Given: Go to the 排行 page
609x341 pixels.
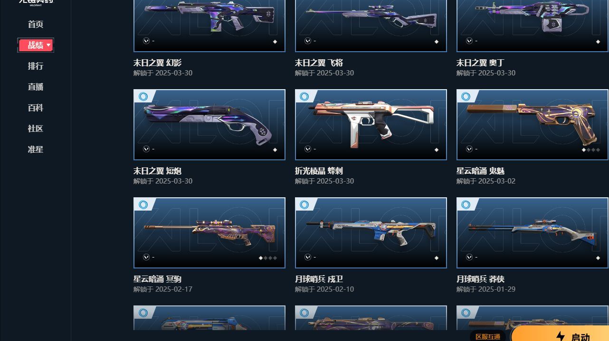Looking at the screenshot, I should [36, 66].
